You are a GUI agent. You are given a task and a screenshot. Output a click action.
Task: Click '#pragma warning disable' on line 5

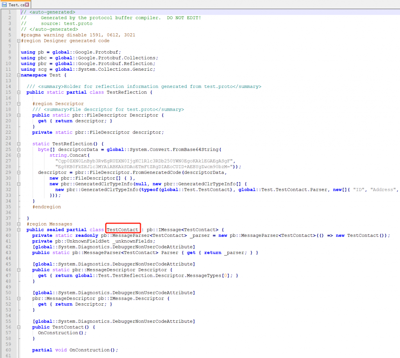(54, 35)
